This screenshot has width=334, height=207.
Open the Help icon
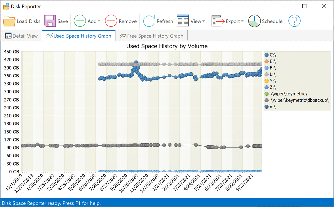click(x=294, y=21)
